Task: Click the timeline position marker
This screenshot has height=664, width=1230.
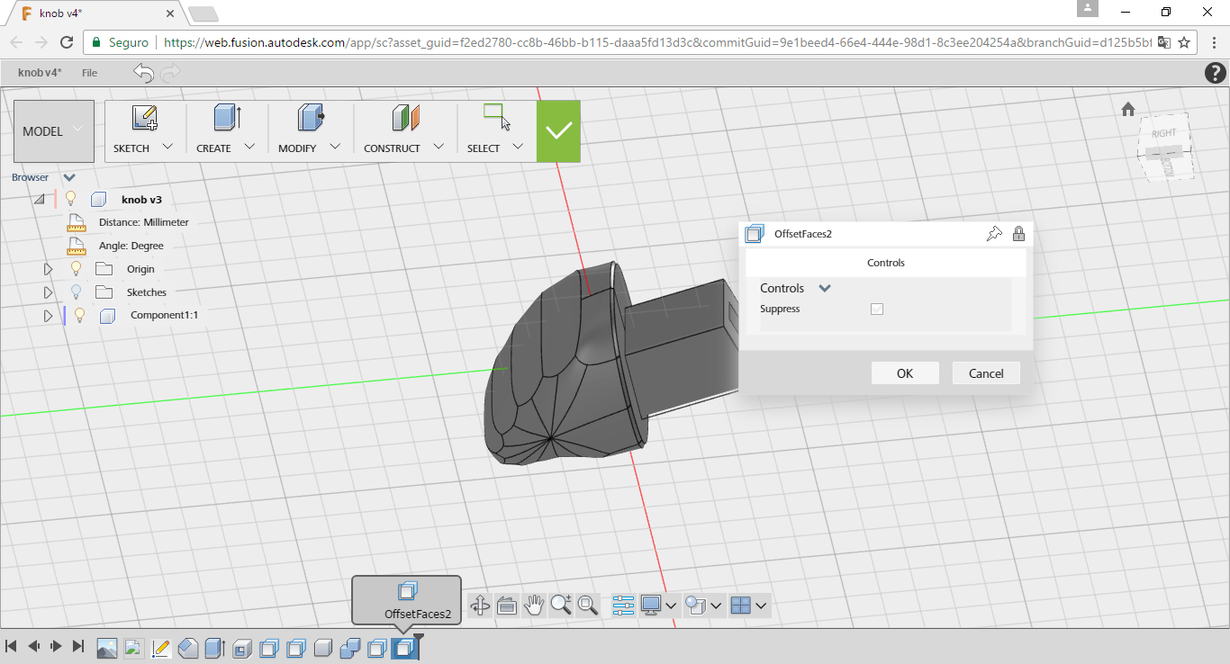Action: pyautogui.click(x=418, y=639)
